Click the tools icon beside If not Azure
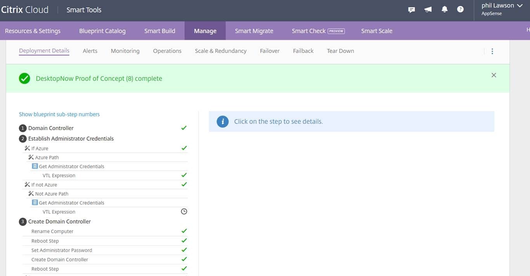Image resolution: width=530 pixels, height=276 pixels. point(27,185)
